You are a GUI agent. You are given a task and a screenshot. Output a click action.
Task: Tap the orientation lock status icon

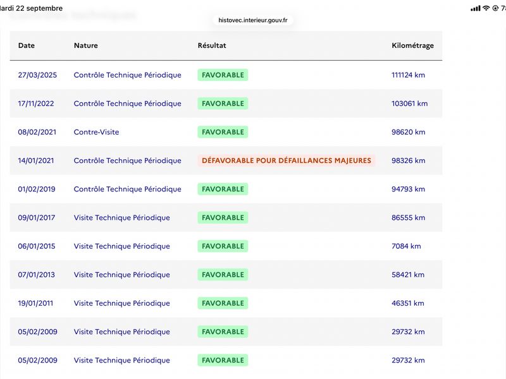[495, 8]
